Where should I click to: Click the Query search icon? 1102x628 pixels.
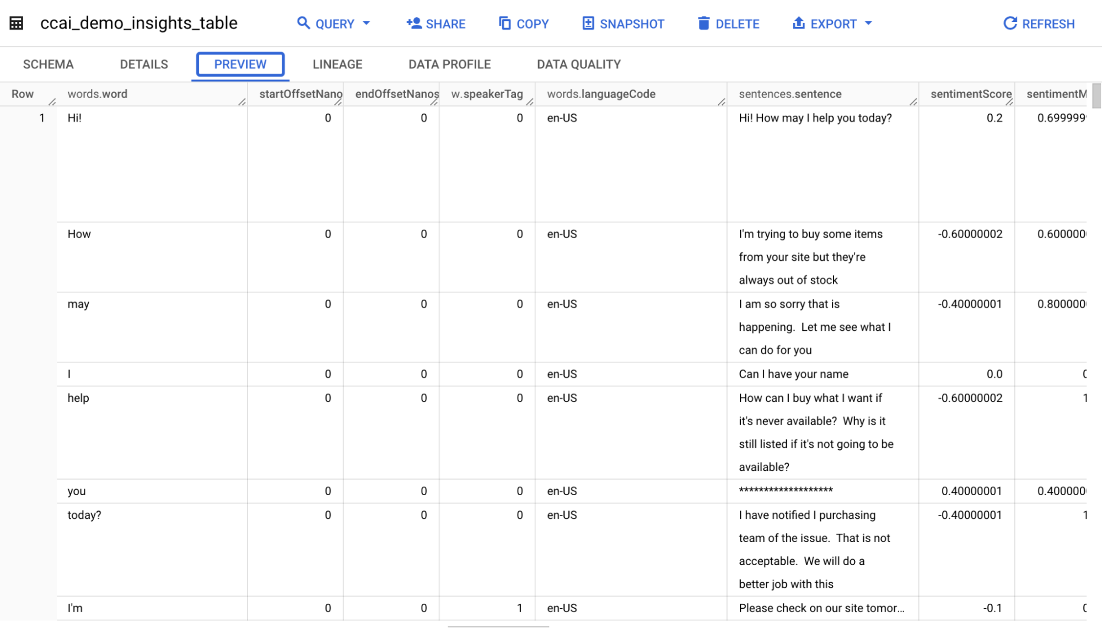304,23
